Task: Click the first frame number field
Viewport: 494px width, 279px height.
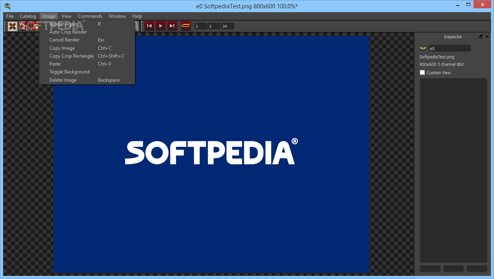Action: click(x=201, y=26)
